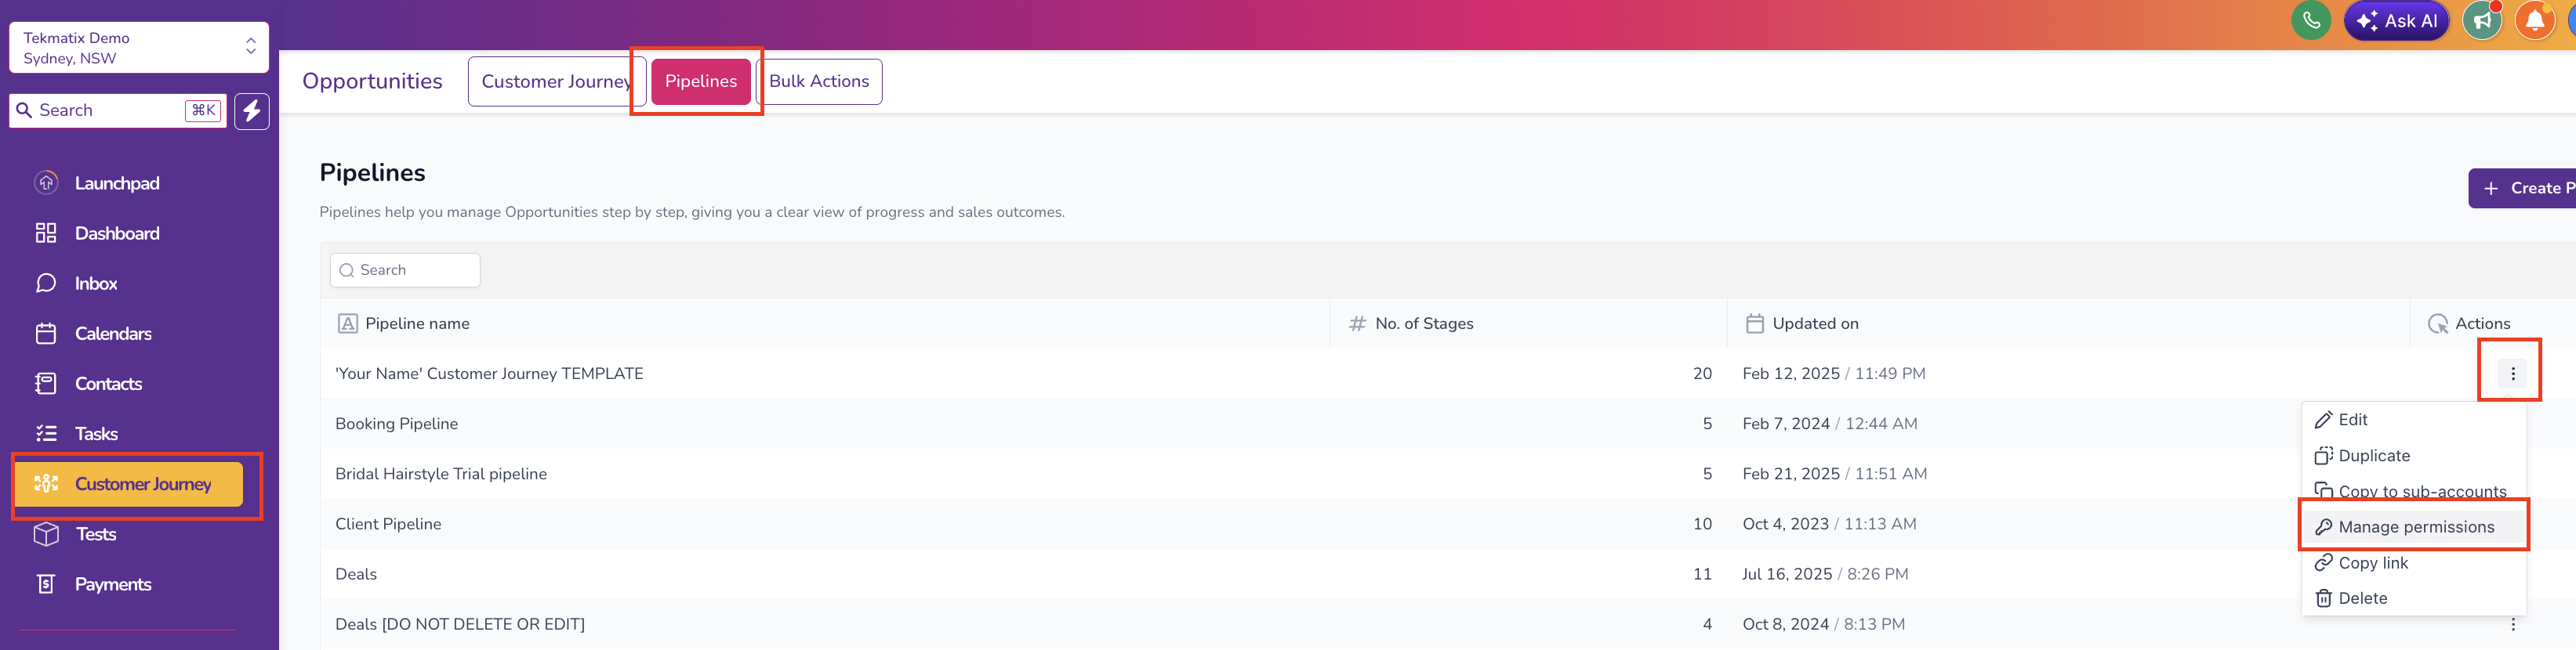Click the lightning bolt quick actions icon
The width and height of the screenshot is (2576, 650).
pyautogui.click(x=252, y=111)
